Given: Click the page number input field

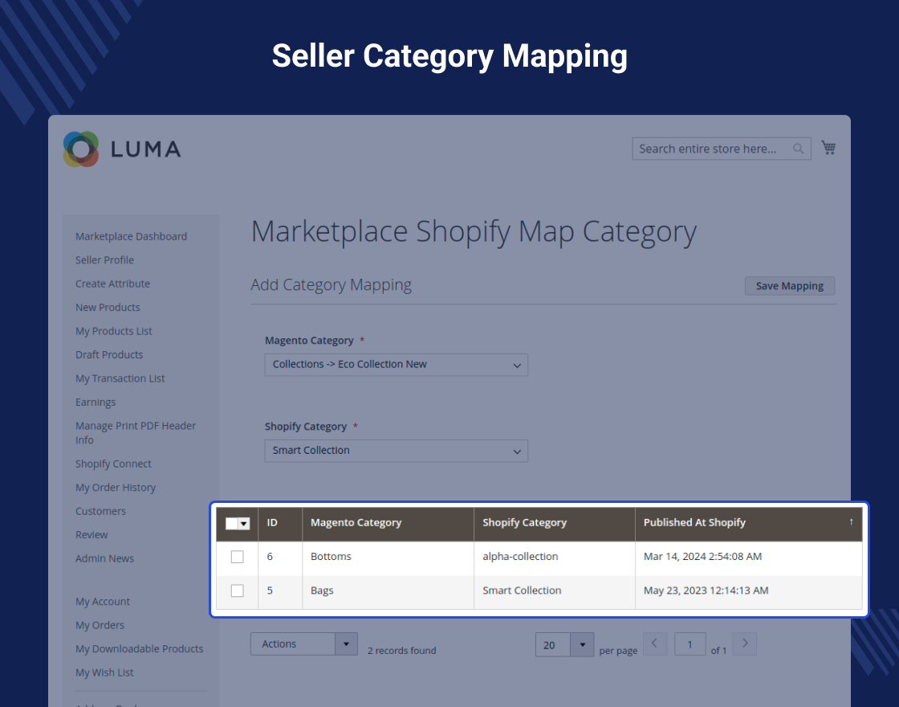Looking at the screenshot, I should (690, 644).
